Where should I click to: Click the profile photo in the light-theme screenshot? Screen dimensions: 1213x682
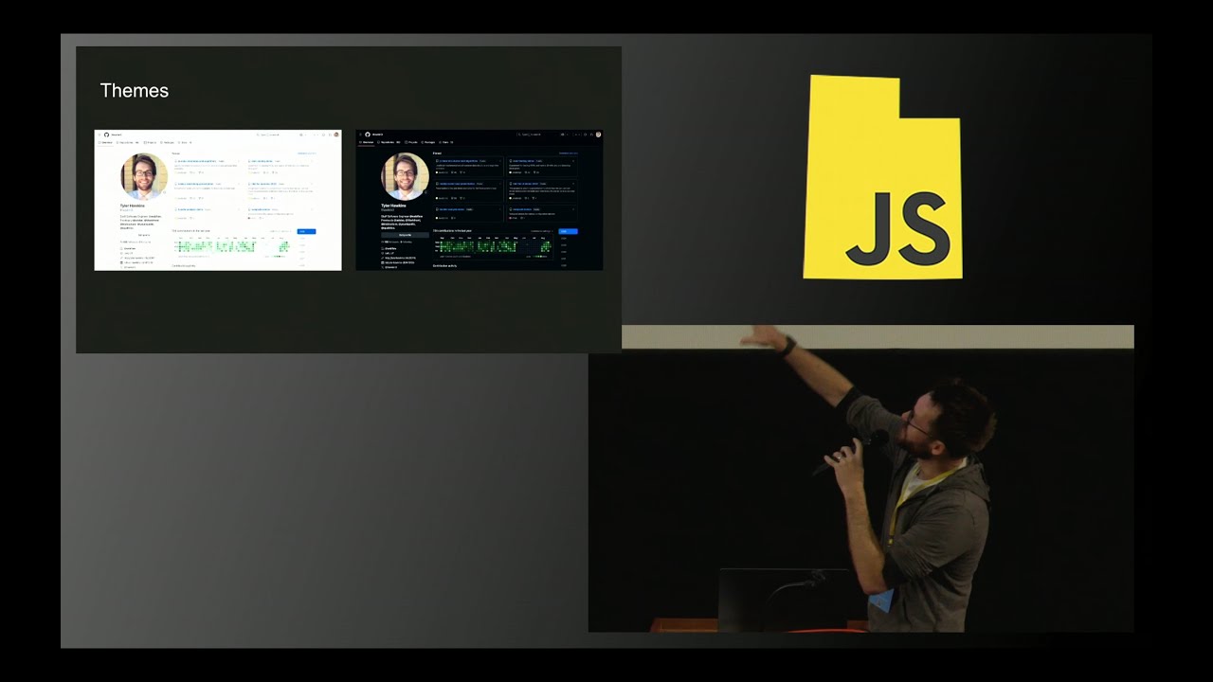pos(144,176)
